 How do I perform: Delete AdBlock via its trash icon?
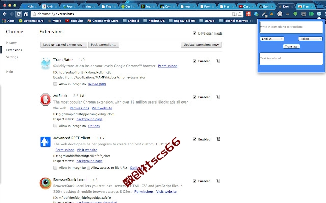[219, 97]
